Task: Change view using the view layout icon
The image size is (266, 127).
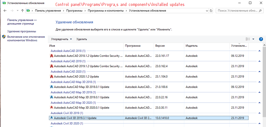Action: pos(248,39)
